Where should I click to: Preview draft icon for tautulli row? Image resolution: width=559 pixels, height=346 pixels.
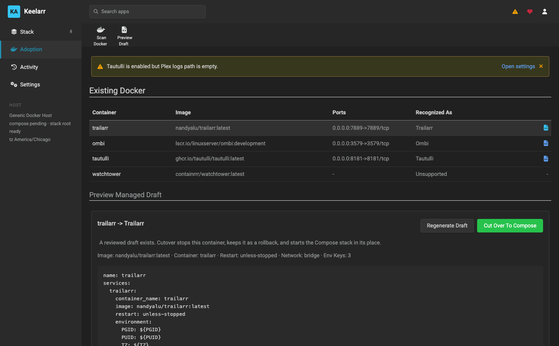(546, 158)
